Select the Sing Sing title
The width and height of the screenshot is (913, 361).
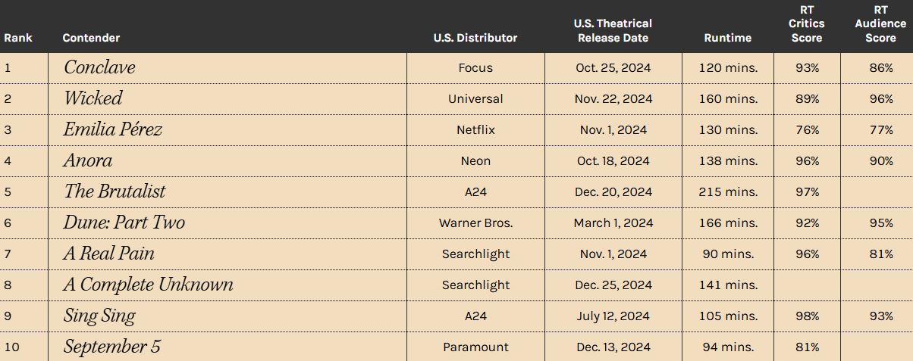pos(99,316)
